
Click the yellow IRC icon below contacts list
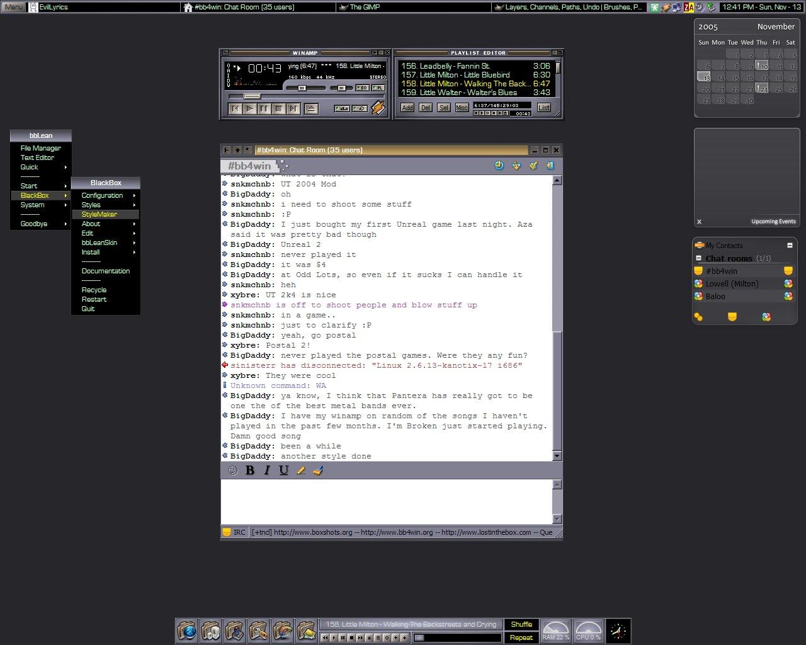(732, 317)
